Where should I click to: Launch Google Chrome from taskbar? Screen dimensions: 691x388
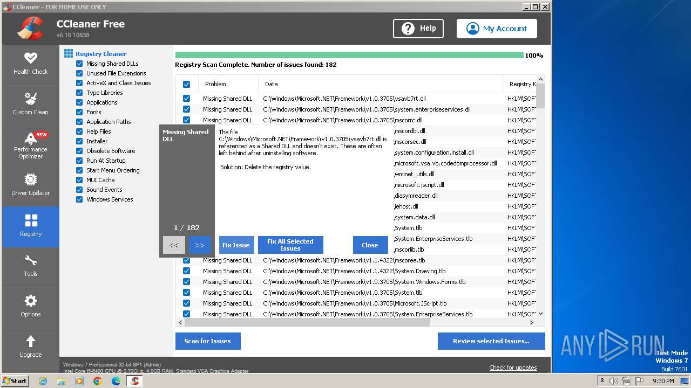98,381
